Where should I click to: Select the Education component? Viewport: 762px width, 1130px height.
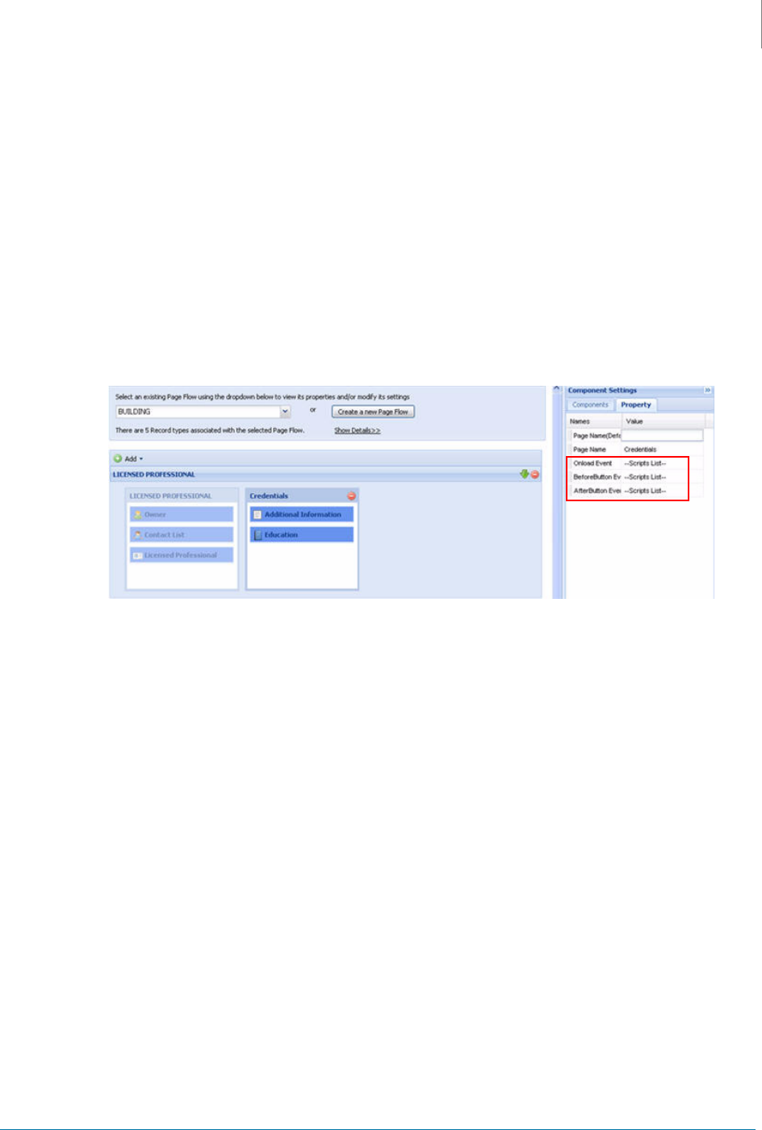pyautogui.click(x=302, y=534)
